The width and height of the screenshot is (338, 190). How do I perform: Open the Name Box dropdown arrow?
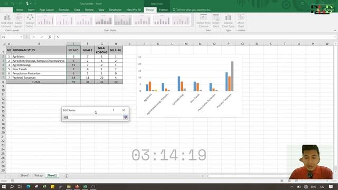click(x=21, y=37)
